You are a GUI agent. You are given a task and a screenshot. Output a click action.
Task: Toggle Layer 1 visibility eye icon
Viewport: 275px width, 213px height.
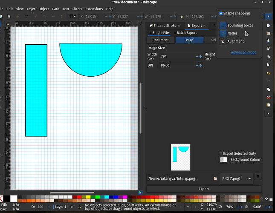[72, 207]
